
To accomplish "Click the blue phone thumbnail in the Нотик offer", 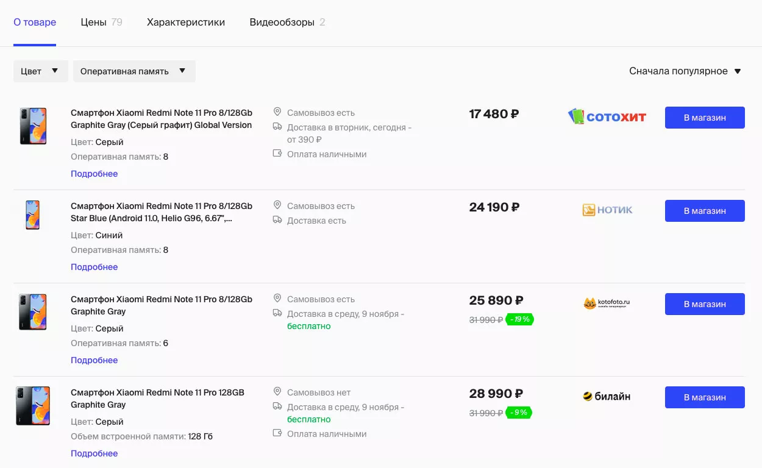I will tap(33, 215).
